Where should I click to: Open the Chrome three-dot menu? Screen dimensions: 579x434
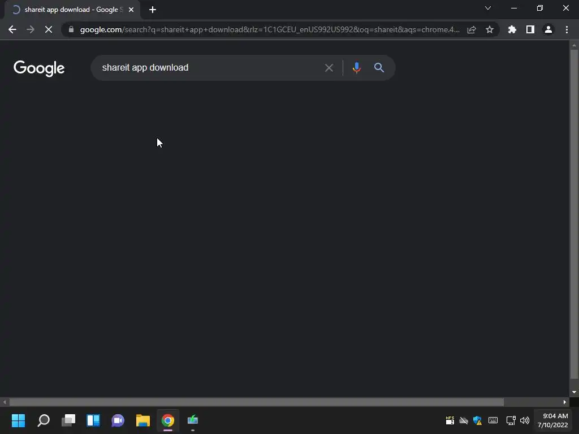coord(567,29)
